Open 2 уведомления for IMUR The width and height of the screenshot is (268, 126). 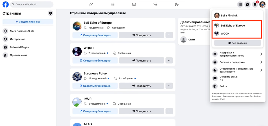pos(96,104)
